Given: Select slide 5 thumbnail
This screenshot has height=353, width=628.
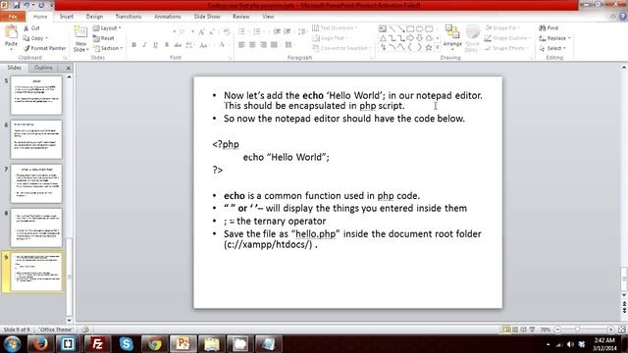Looking at the screenshot, I should coord(36,95).
